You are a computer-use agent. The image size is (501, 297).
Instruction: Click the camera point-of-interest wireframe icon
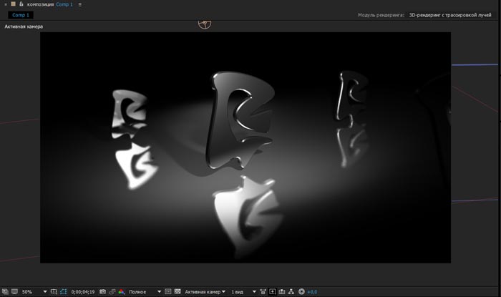(205, 24)
